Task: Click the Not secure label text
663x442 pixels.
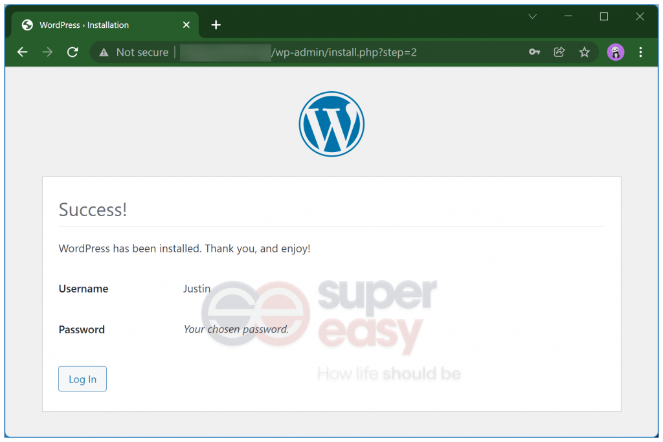Action: coord(142,52)
